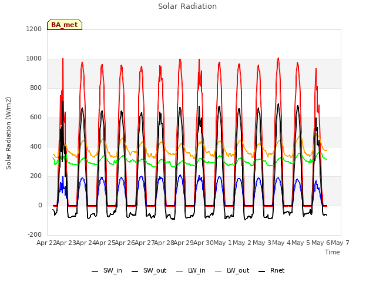Viewport: 376px width, 282px height.
Task: Click the 200 y-axis tick label
Action: [36, 176]
